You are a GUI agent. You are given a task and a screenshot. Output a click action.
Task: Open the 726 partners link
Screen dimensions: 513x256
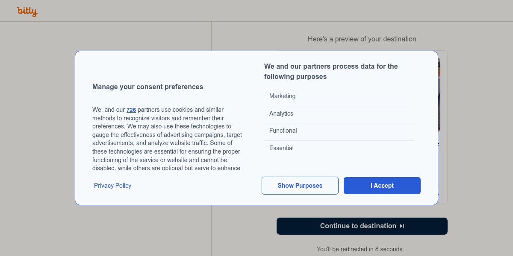click(131, 110)
